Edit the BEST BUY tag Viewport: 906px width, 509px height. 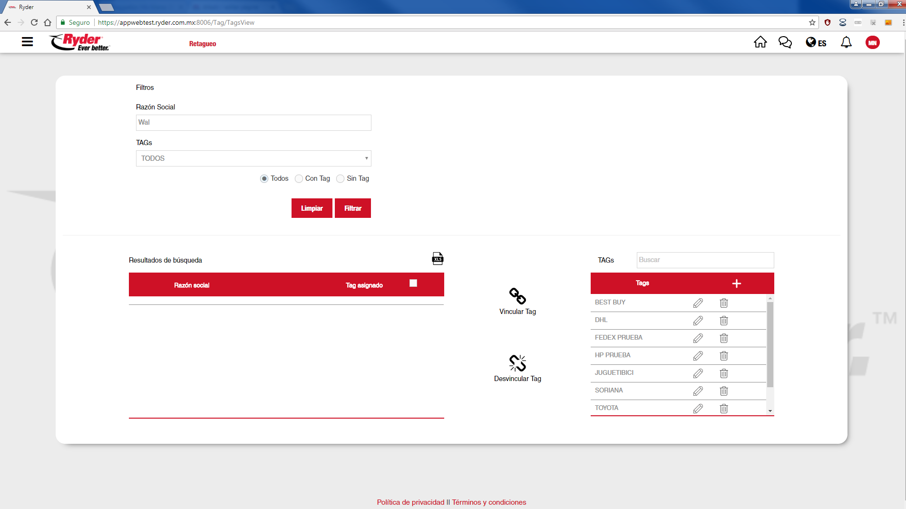coord(698,303)
